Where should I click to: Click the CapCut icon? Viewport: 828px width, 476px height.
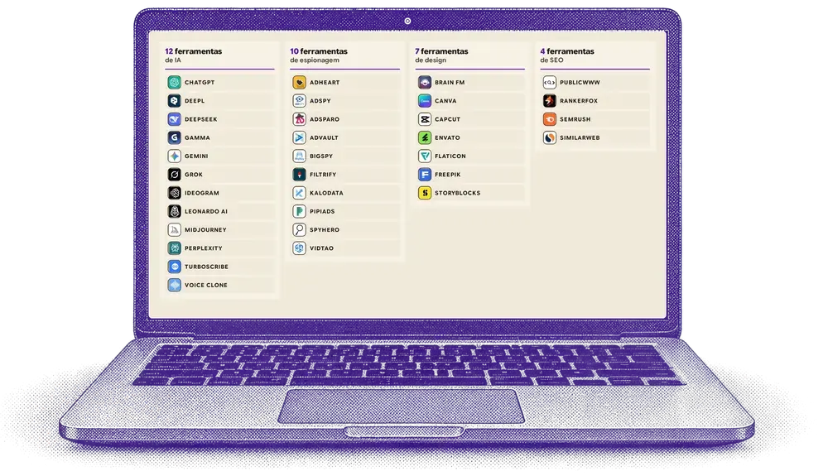coord(425,119)
